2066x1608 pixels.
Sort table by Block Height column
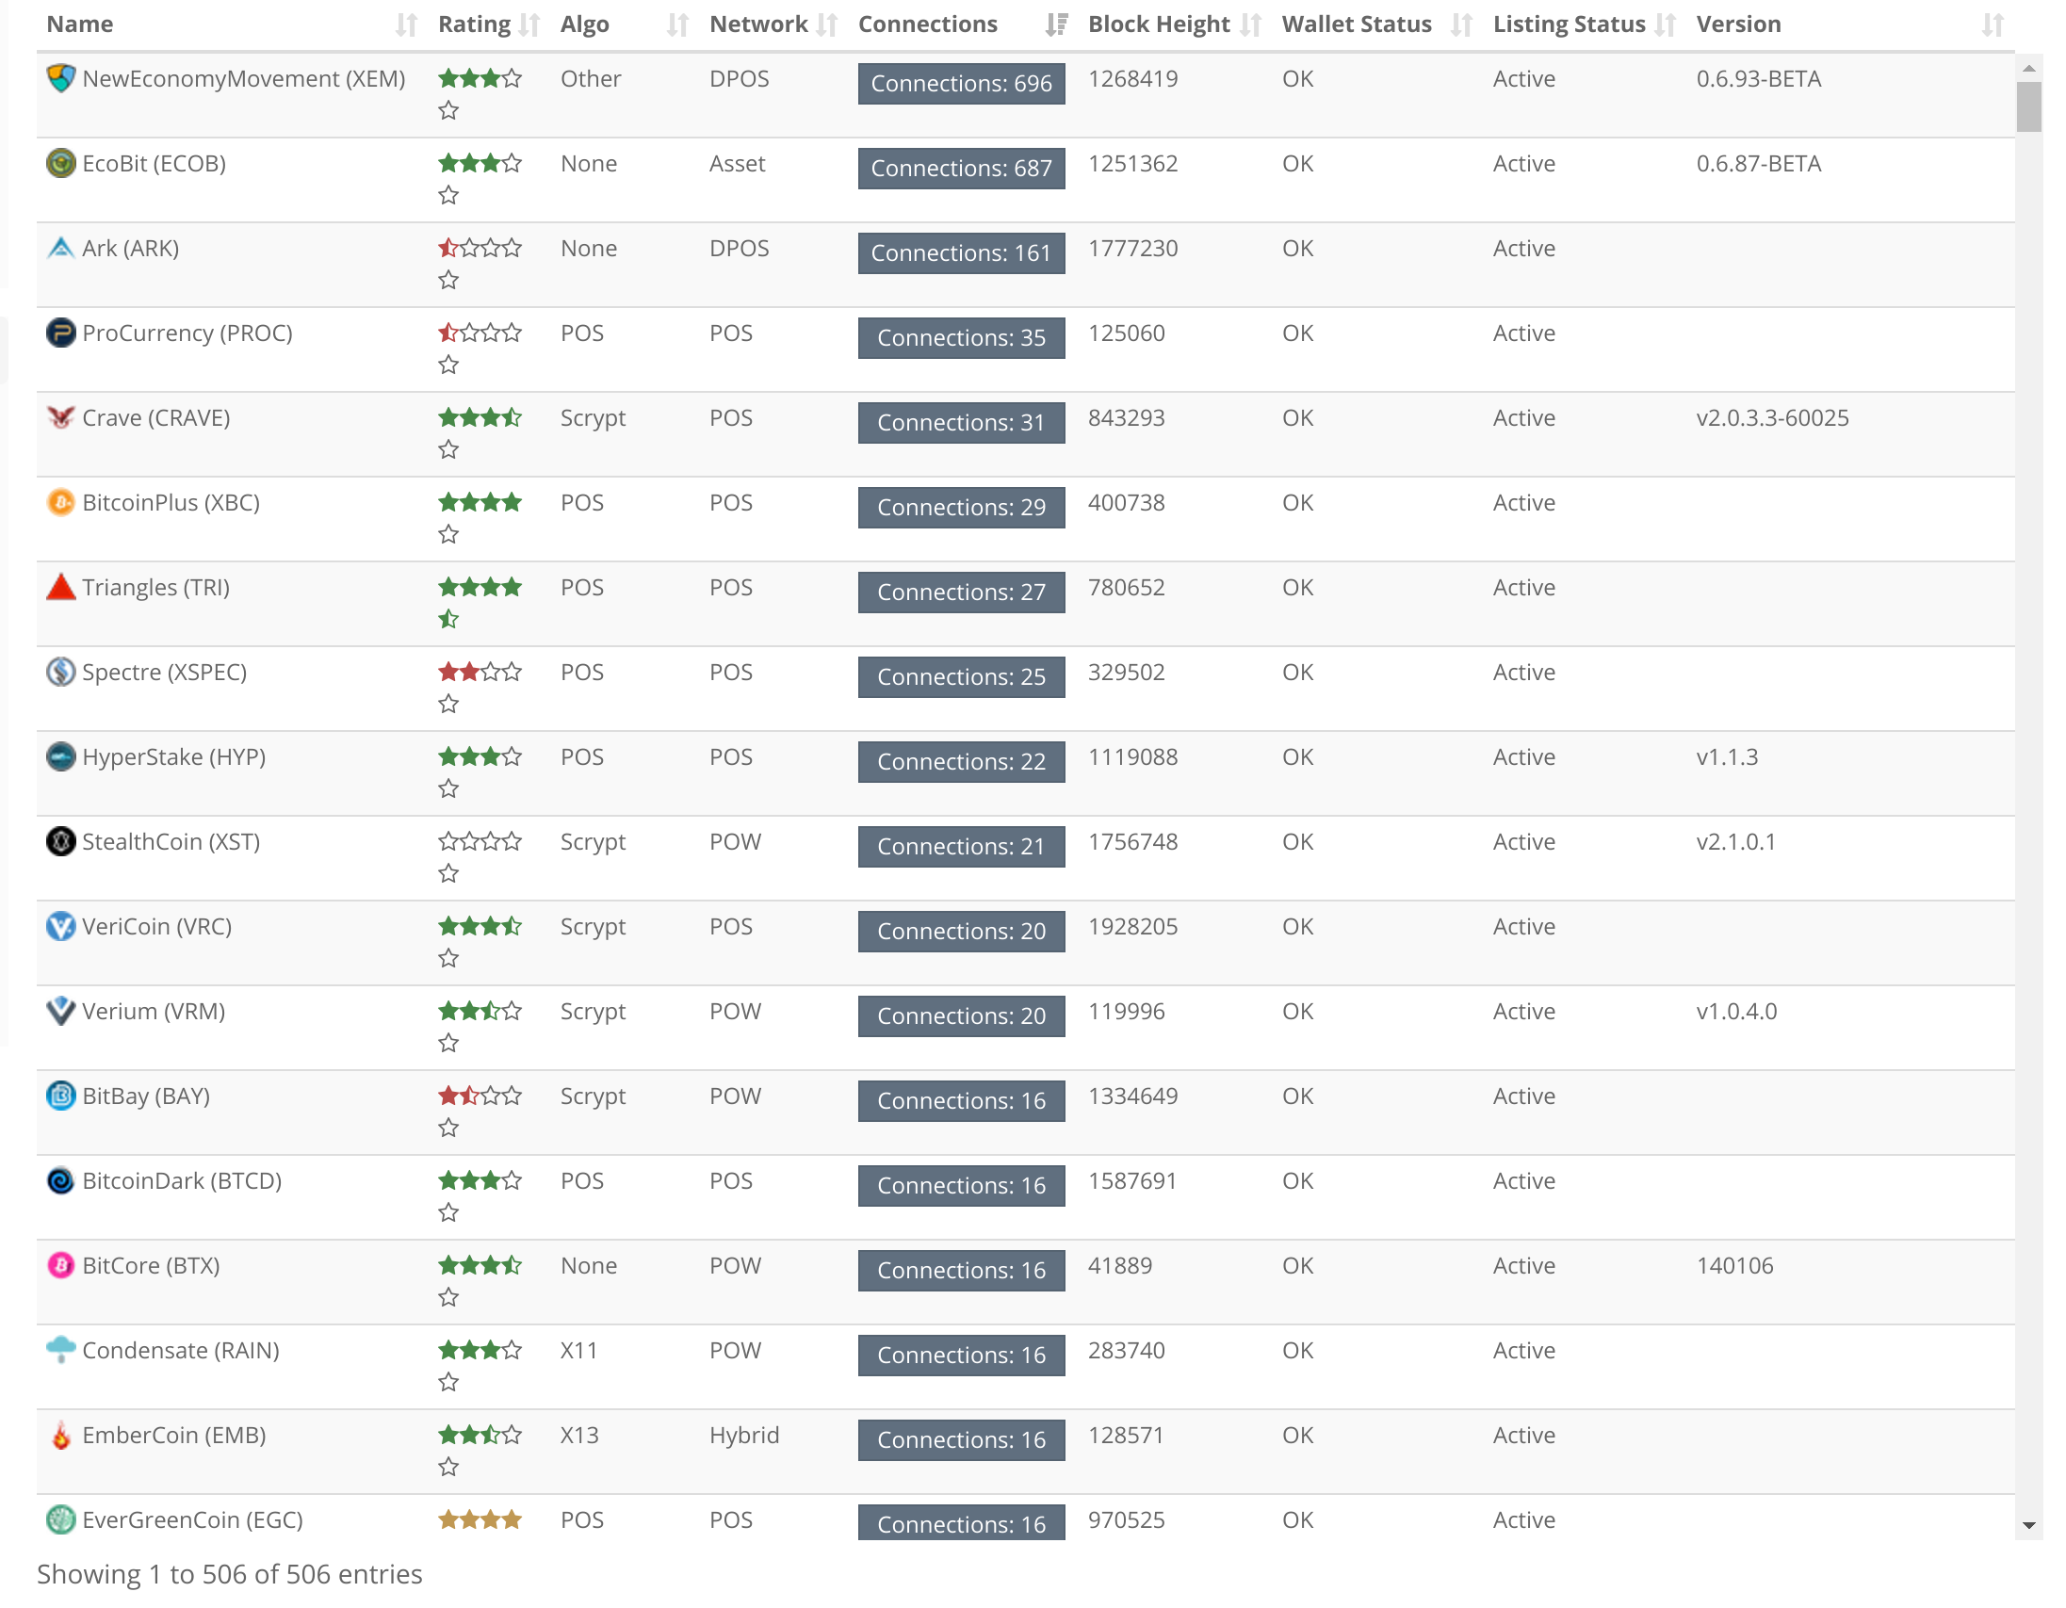1176,24
